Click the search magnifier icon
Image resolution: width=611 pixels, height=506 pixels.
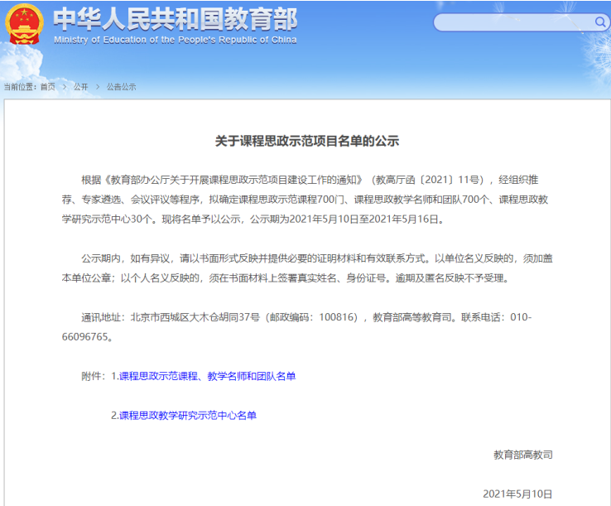click(600, 22)
